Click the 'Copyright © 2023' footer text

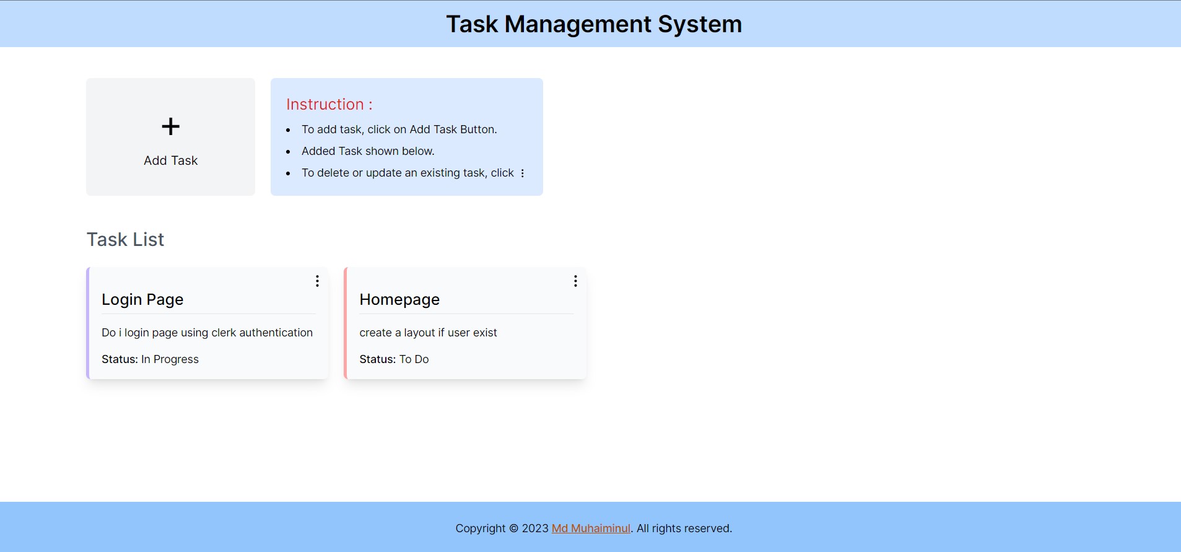(502, 528)
